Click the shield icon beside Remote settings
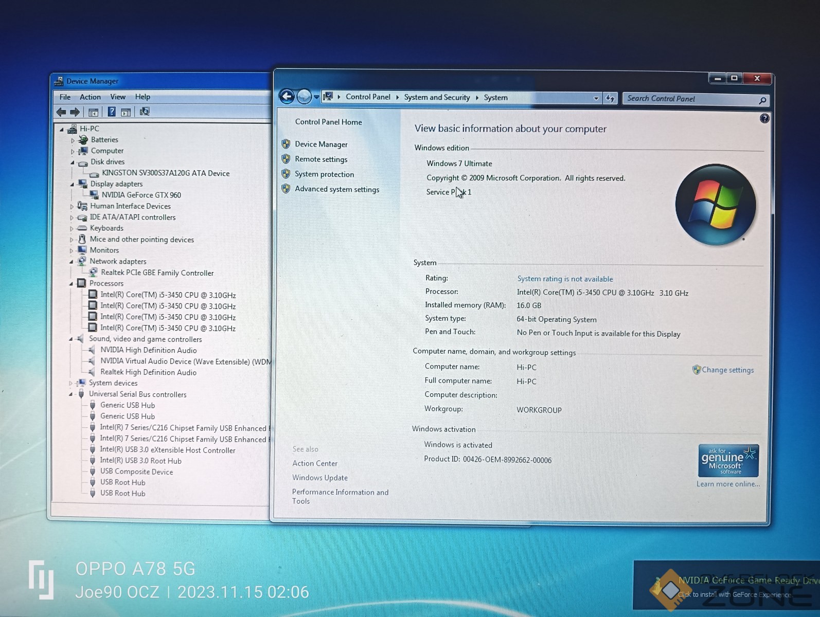Screen dimensions: 820x617 pos(286,159)
